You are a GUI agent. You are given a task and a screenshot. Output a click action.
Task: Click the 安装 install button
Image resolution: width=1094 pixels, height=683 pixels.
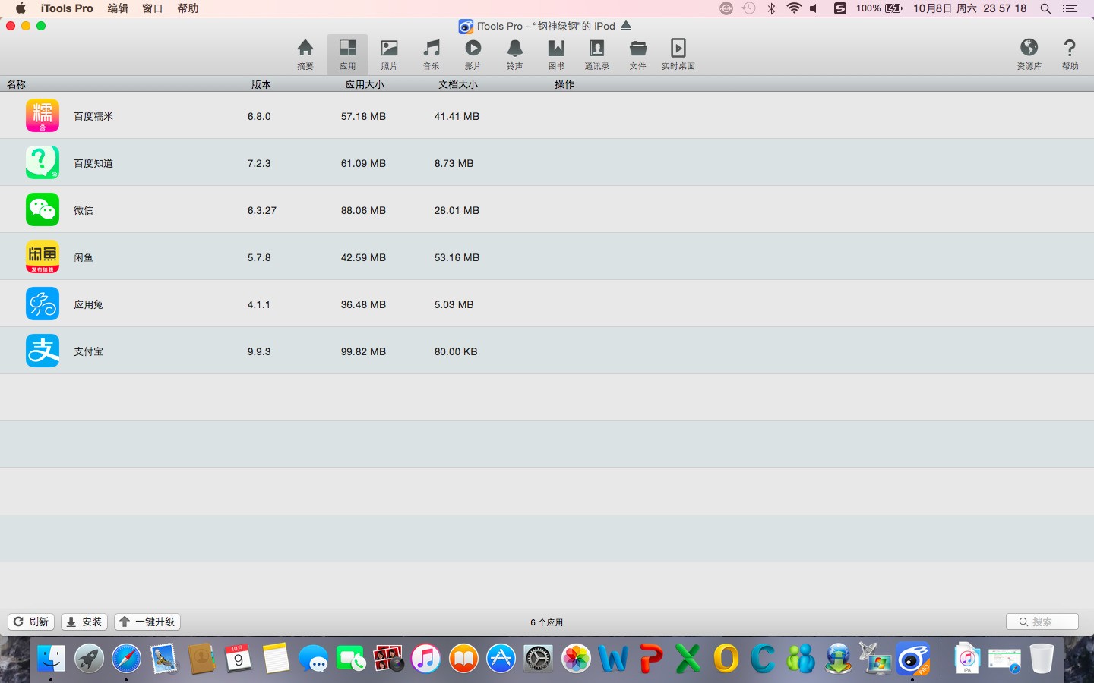(x=84, y=622)
